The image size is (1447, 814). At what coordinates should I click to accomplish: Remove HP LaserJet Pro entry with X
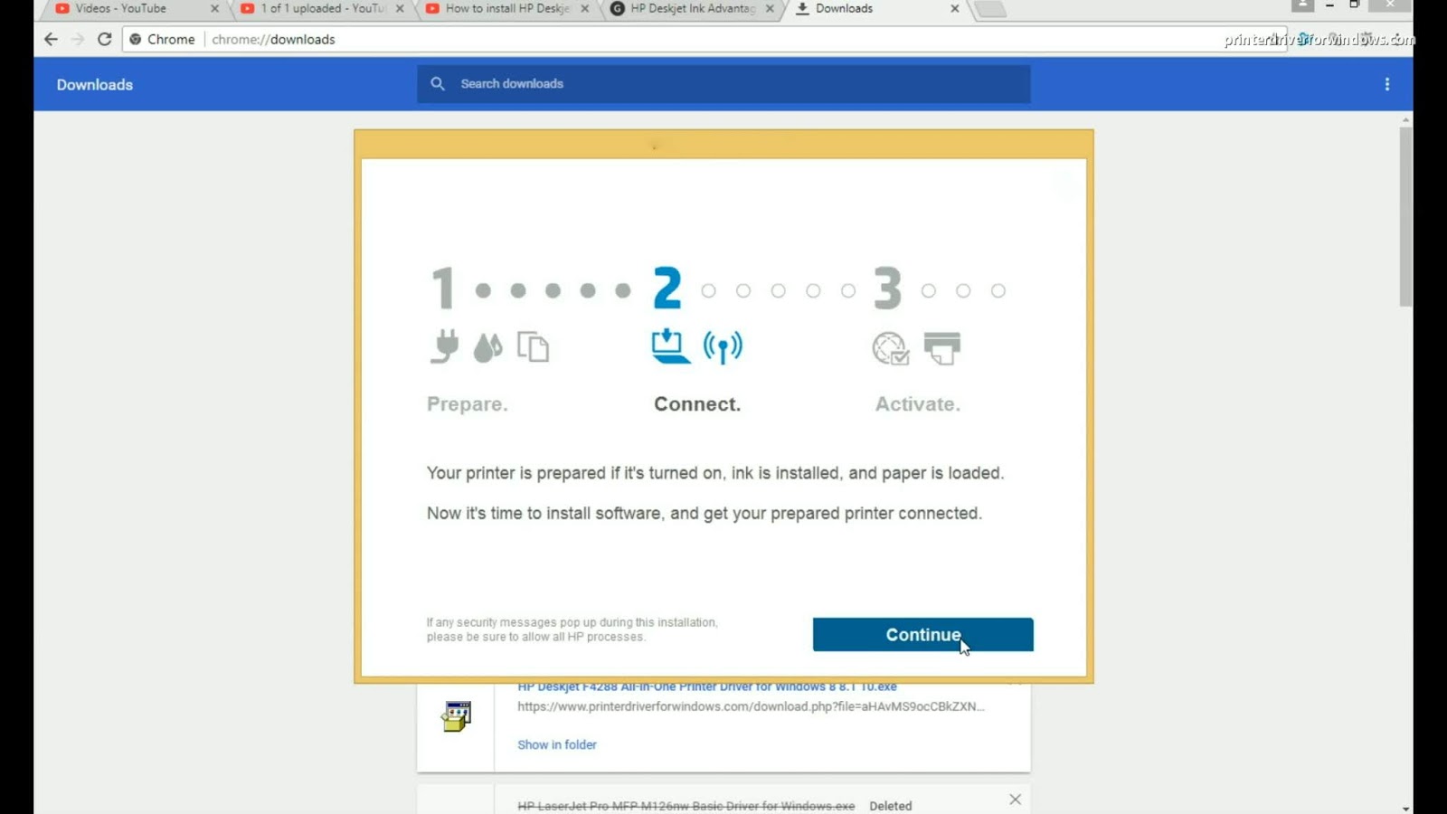tap(1015, 800)
